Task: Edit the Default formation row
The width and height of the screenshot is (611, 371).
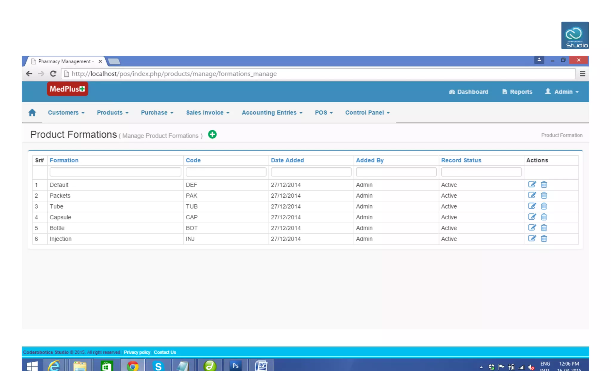Action: [x=532, y=184]
